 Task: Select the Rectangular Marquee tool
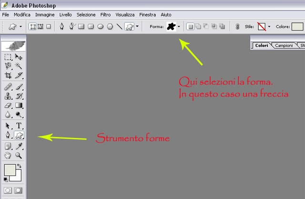tap(8, 57)
